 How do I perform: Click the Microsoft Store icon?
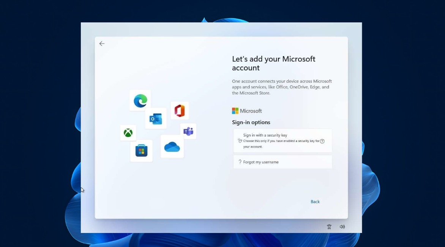(141, 151)
